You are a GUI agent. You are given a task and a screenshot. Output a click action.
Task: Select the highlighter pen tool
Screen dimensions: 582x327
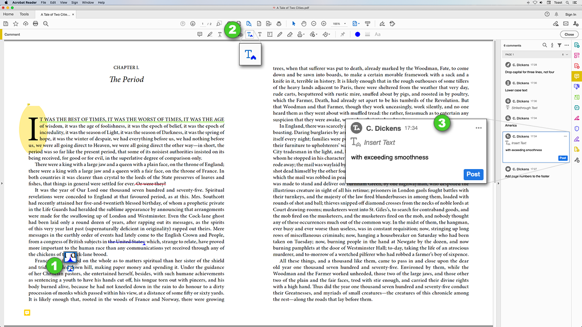point(210,34)
